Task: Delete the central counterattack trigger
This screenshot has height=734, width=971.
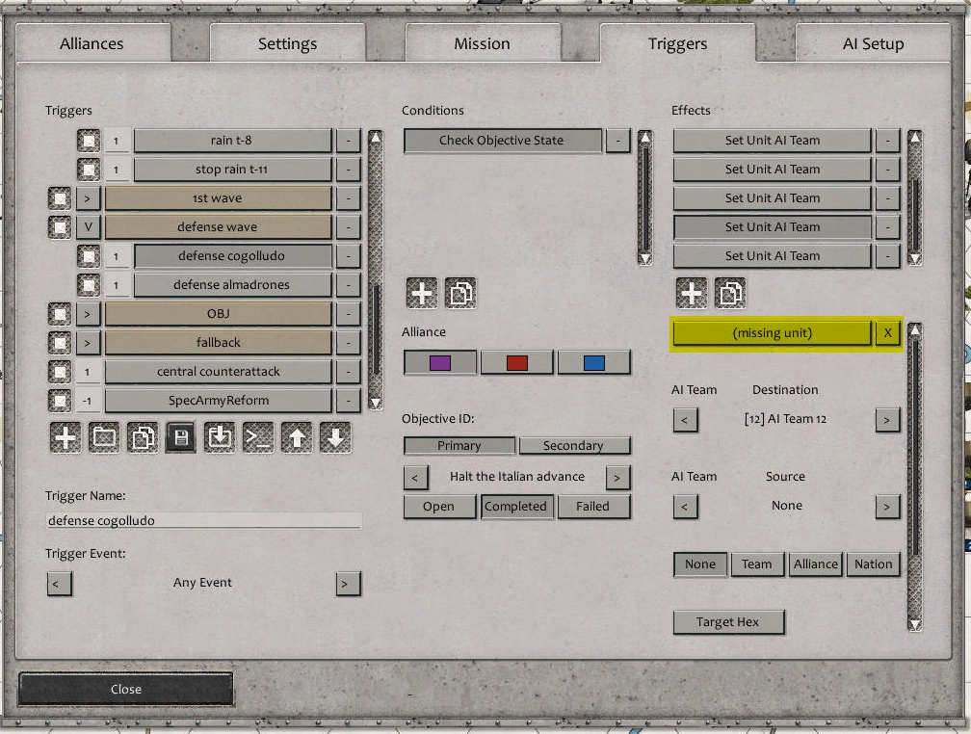Action: click(x=349, y=372)
